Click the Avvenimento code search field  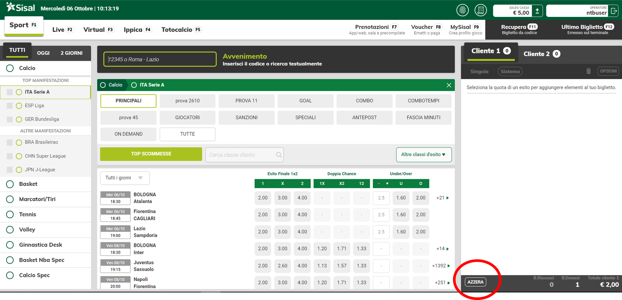point(160,59)
